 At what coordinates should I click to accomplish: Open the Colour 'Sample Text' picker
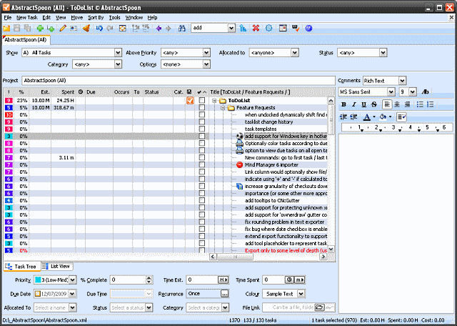pos(301,294)
